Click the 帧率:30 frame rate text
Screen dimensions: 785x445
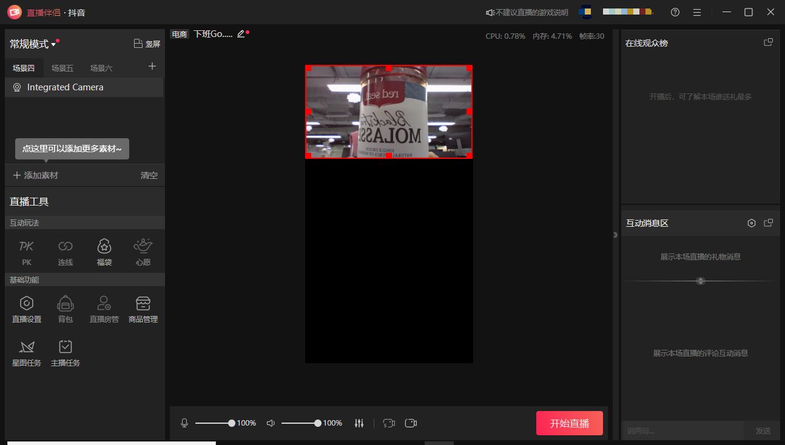pos(591,36)
